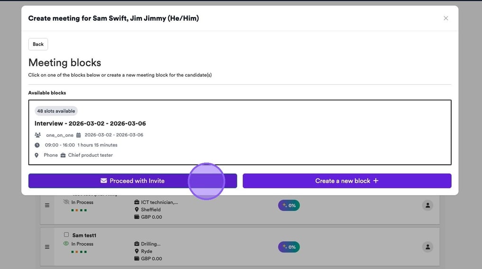Click the 0% score badge for Sam test1
The height and width of the screenshot is (269, 482).
pos(289,247)
